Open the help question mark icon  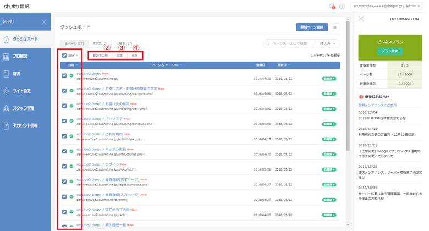click(342, 6)
